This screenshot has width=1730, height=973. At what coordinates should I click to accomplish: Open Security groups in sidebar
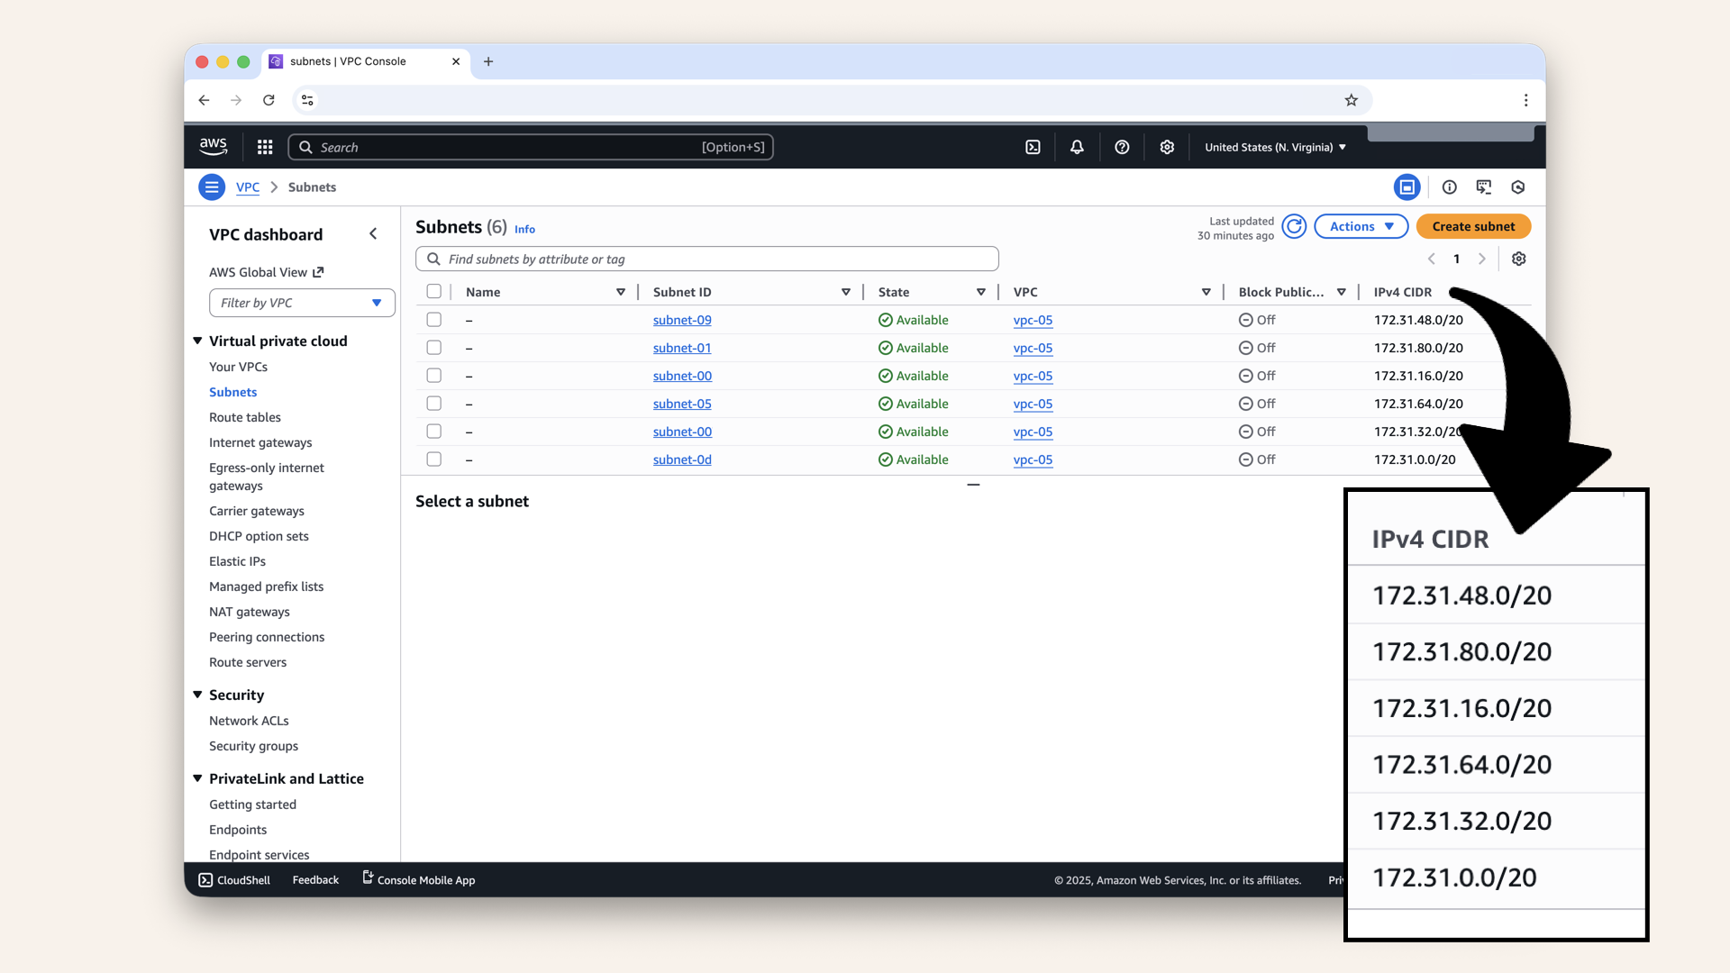pos(253,746)
